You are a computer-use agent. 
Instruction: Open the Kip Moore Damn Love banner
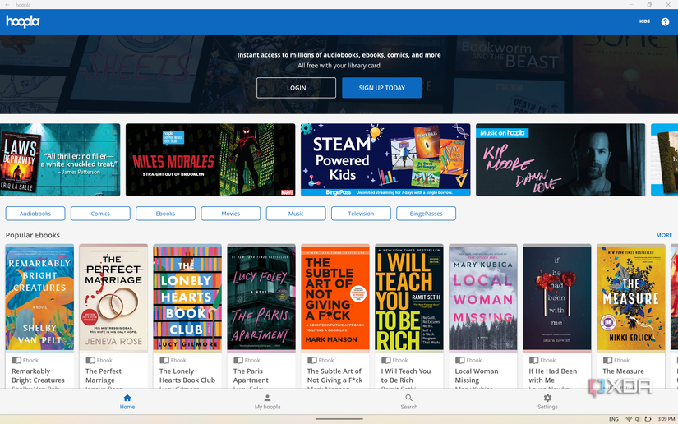click(560, 160)
